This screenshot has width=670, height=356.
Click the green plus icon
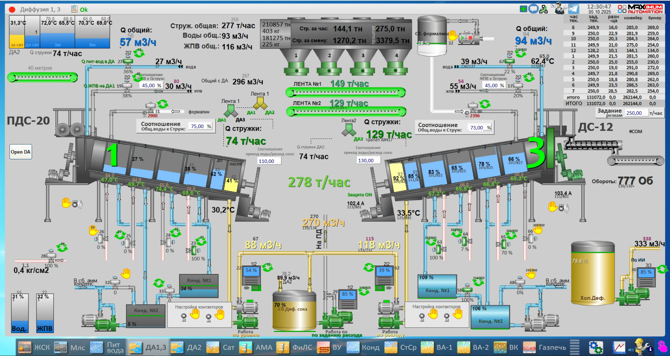[523, 9]
